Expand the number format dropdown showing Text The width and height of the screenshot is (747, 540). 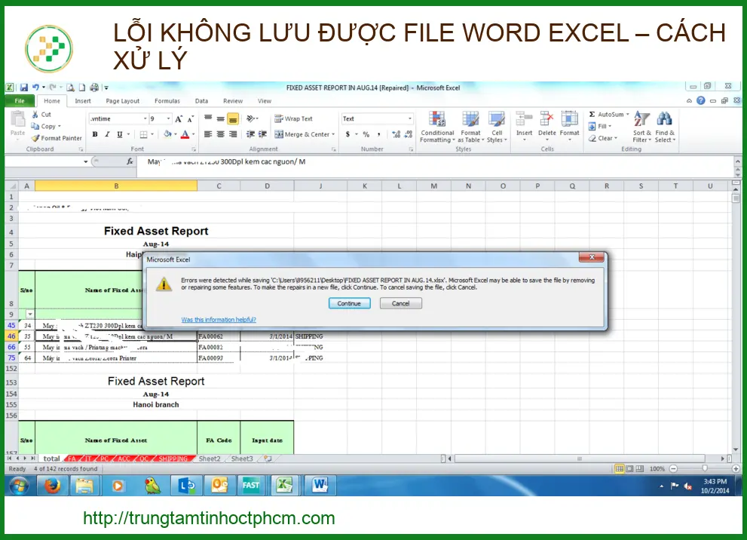pos(410,118)
